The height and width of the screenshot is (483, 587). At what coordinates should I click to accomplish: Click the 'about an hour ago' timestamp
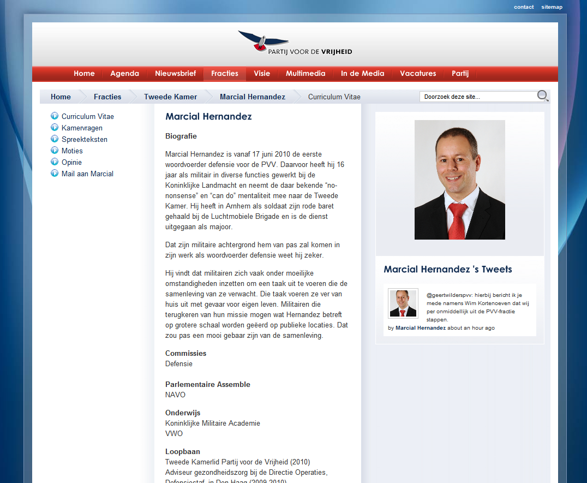coord(471,328)
